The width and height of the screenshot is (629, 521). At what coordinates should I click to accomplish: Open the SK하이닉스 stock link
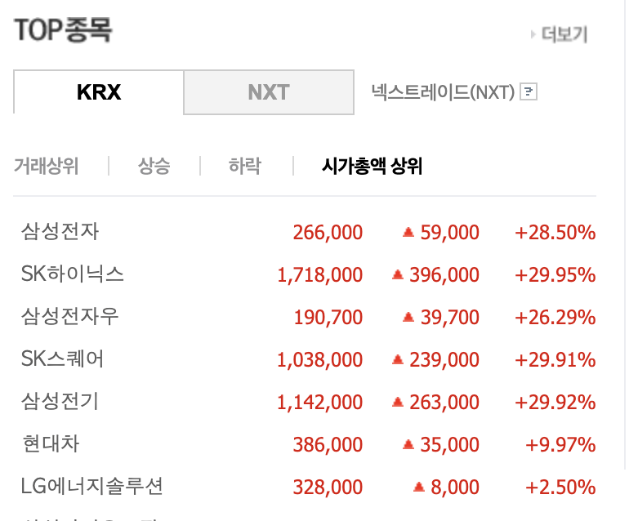73,274
